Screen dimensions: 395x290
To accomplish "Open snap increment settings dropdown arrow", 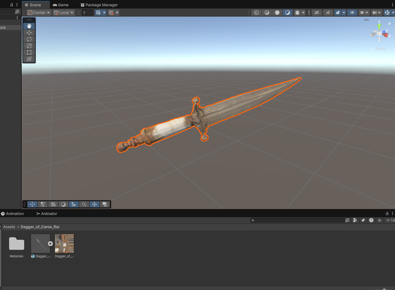I will click(117, 13).
